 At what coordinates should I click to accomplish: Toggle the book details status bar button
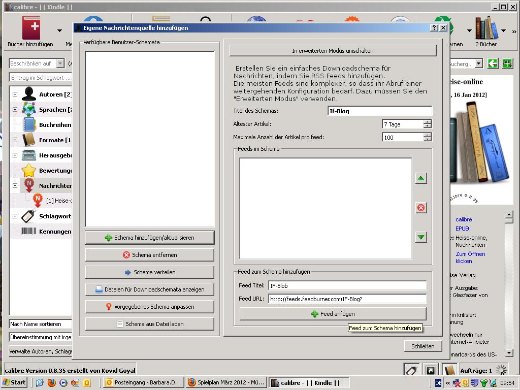click(449, 370)
